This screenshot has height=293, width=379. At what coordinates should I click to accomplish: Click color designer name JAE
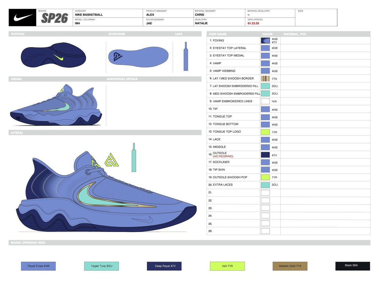point(149,23)
